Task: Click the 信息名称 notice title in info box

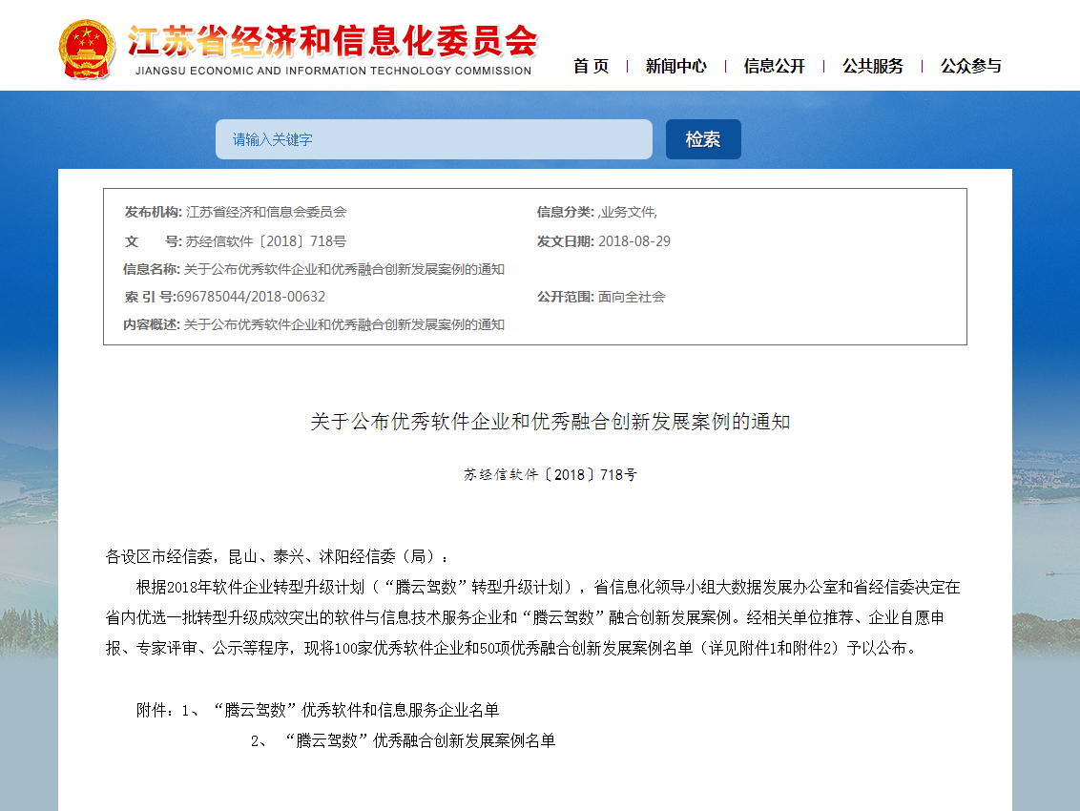Action: point(343,269)
